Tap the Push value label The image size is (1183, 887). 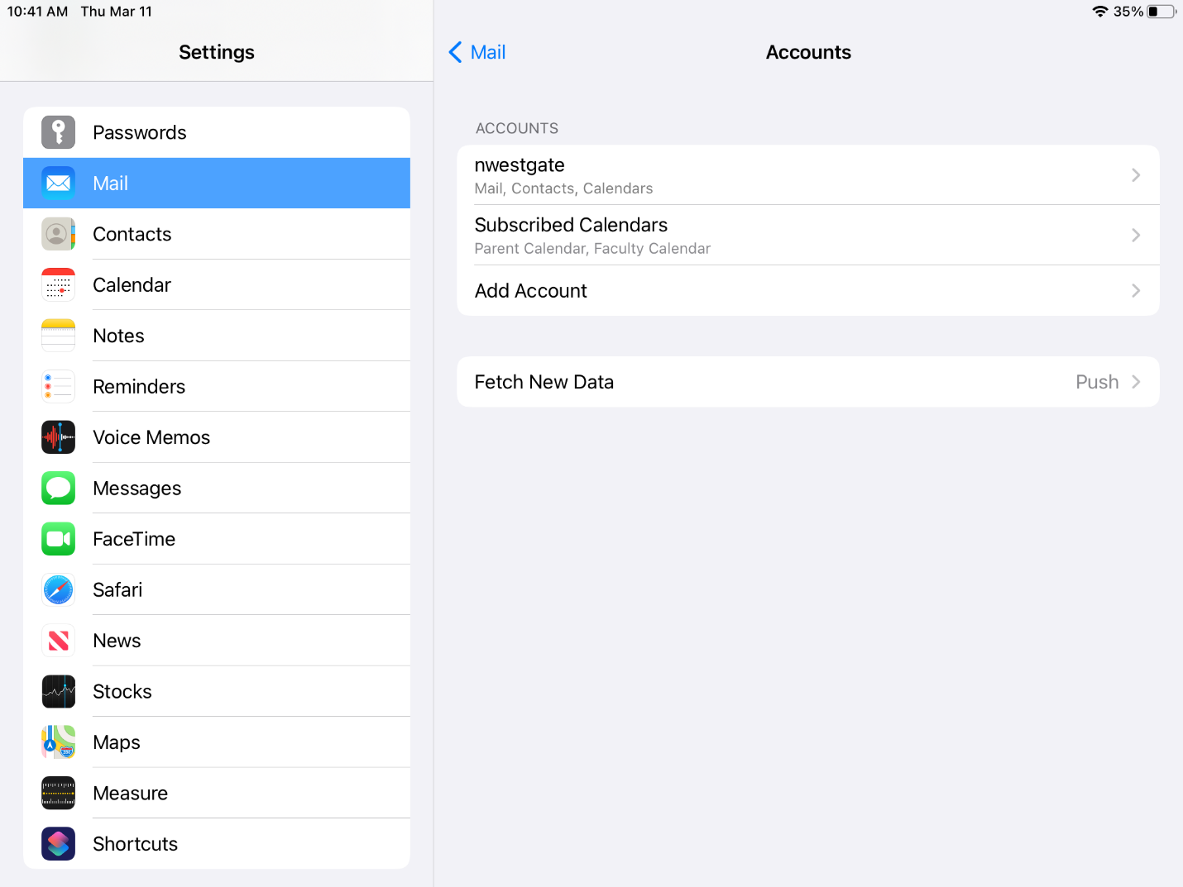click(x=1097, y=382)
